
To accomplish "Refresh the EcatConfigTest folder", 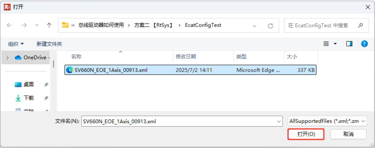I will 270,26.
